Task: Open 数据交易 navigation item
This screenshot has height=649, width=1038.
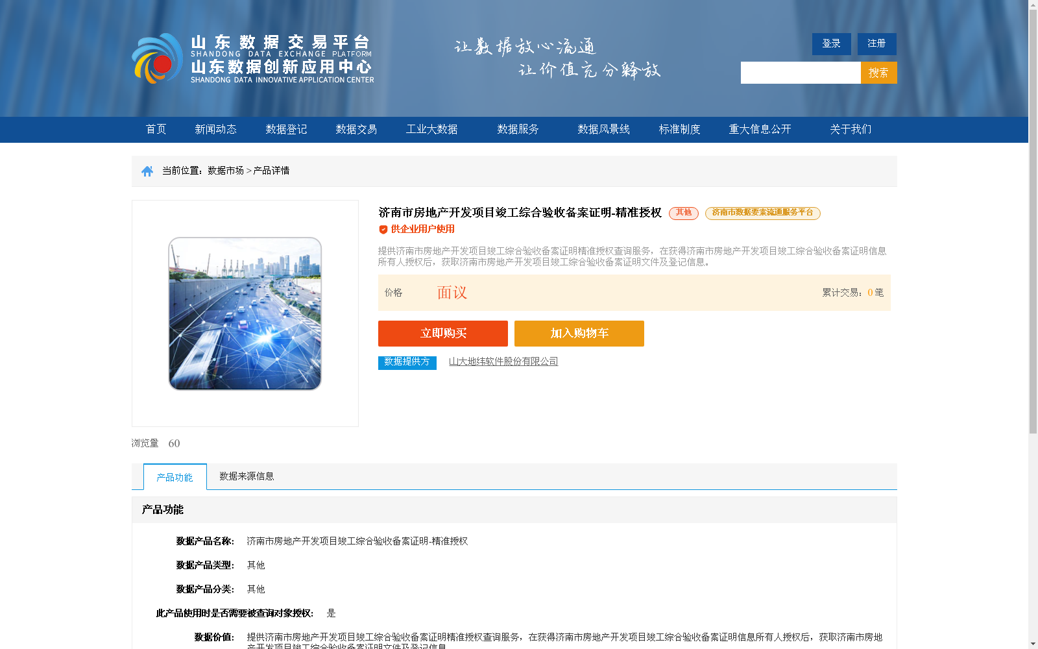Action: [x=356, y=129]
